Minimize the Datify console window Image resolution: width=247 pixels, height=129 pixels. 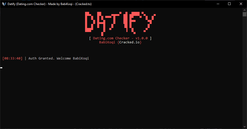218,4
